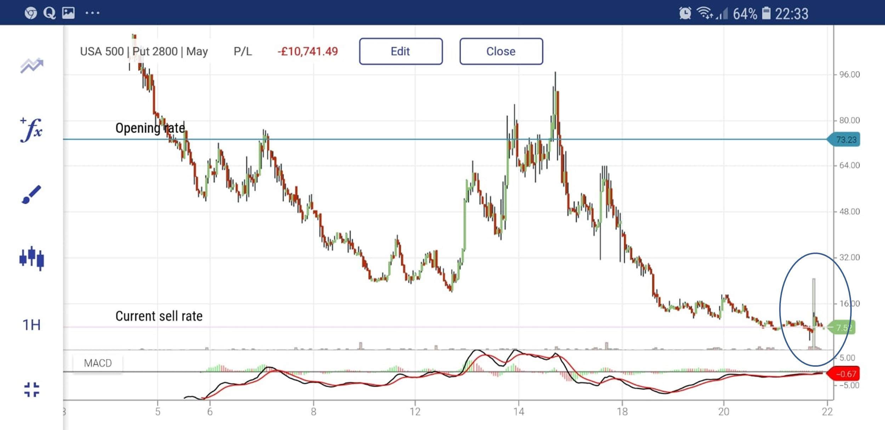The height and width of the screenshot is (430, 885).
Task: Tap the Q app notification icon
Action: click(x=49, y=13)
